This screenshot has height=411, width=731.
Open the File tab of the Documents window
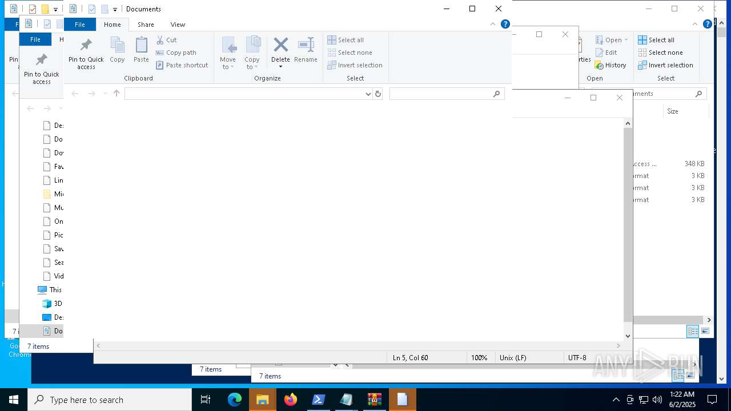click(80, 25)
